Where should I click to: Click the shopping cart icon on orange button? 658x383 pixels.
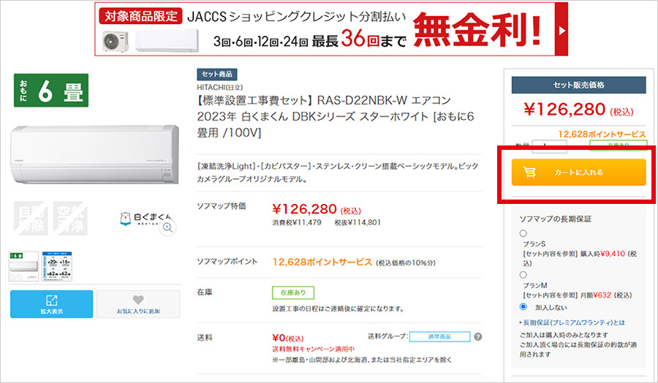point(529,172)
